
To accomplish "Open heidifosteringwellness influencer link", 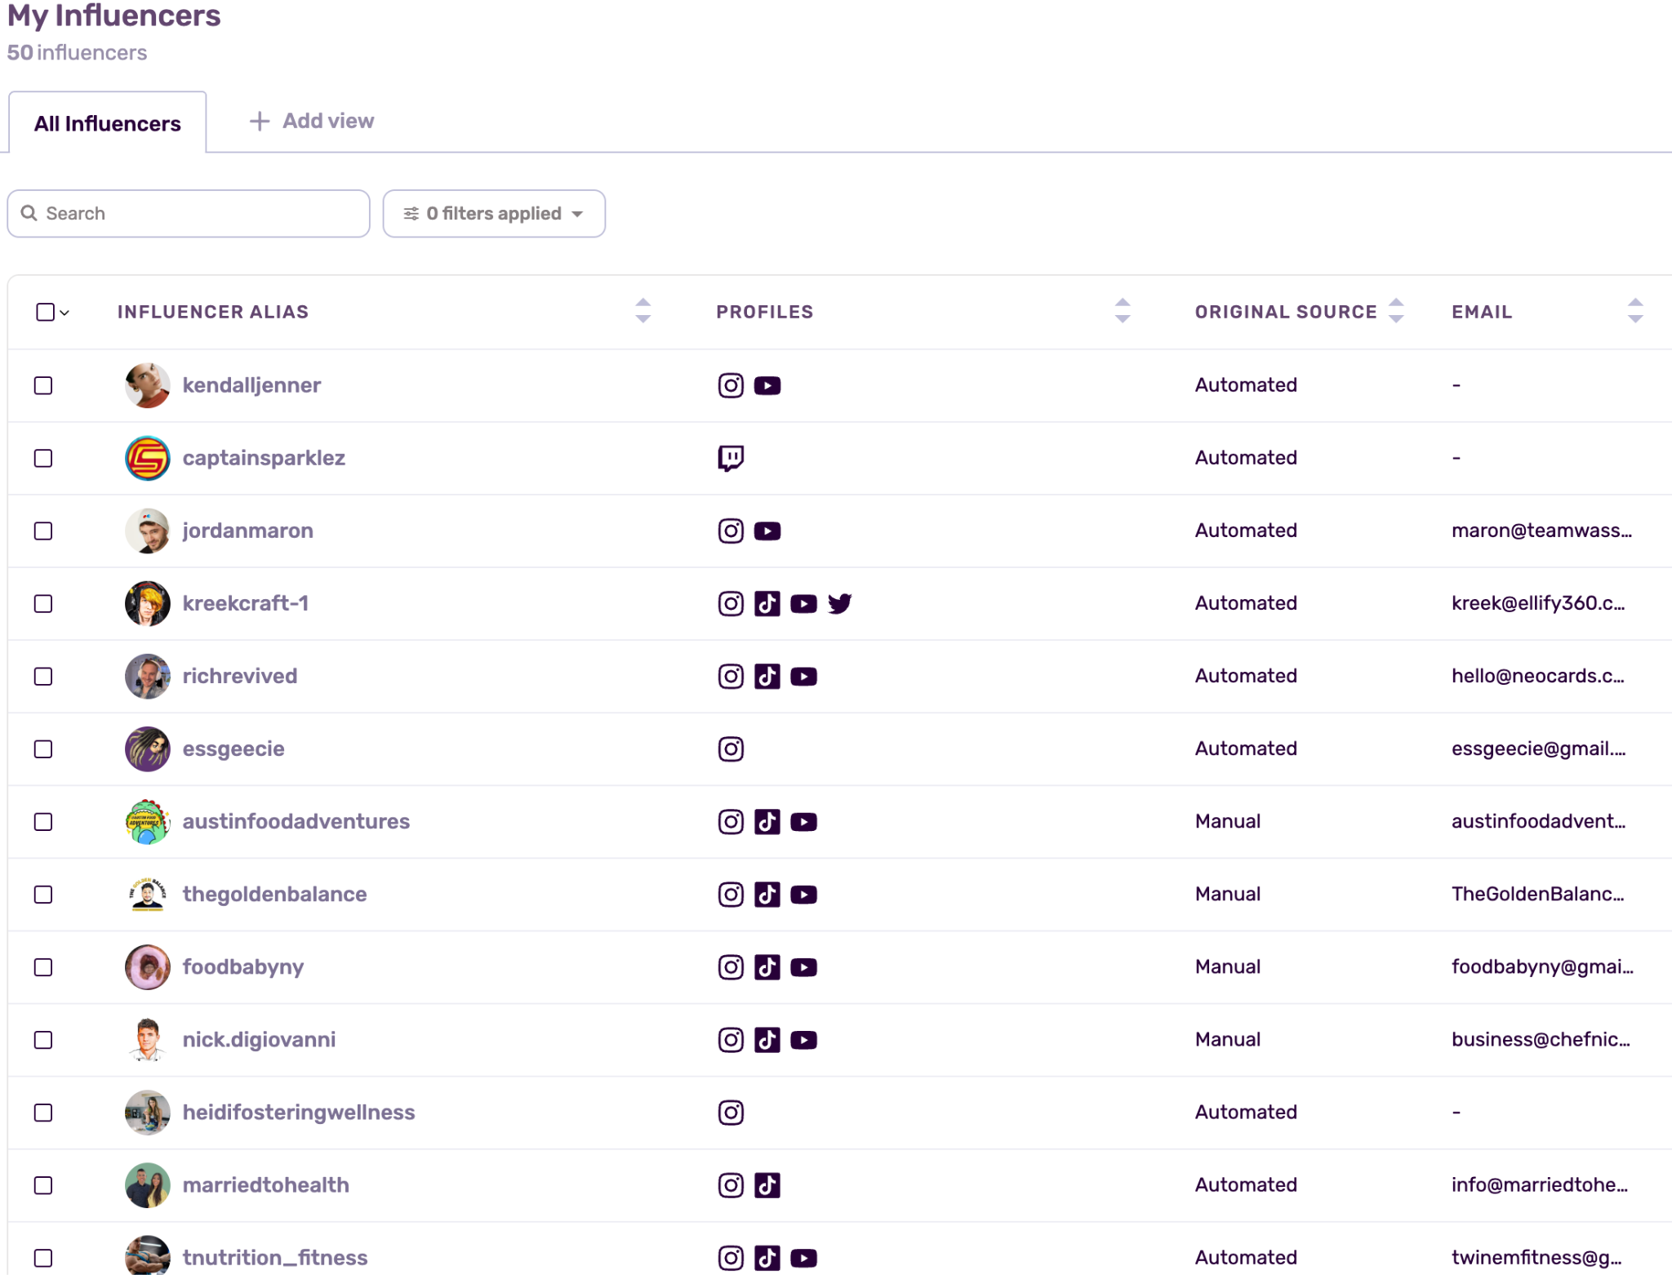I will pyautogui.click(x=298, y=1113).
